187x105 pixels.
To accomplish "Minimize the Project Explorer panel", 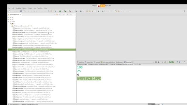I will coord(71,15).
